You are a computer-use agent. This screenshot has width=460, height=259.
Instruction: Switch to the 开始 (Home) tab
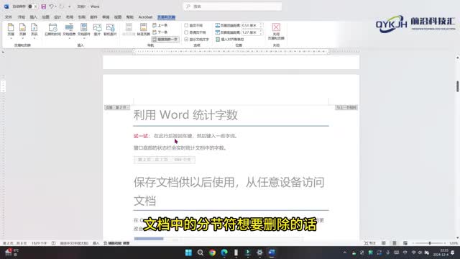click(x=22, y=17)
